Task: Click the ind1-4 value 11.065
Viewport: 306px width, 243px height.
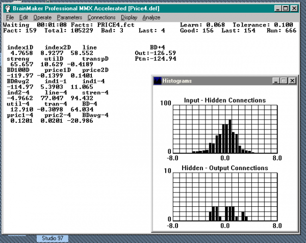Action: pyautogui.click(x=82, y=87)
